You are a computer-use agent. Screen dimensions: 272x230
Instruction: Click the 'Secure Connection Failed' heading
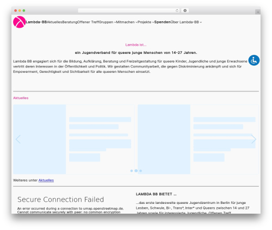(60, 200)
